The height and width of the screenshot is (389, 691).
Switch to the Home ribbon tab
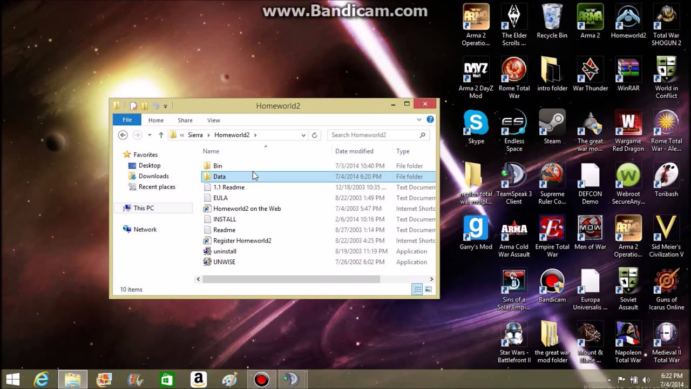click(156, 120)
